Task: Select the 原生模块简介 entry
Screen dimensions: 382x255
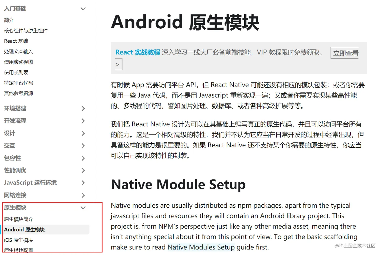Action: click(x=18, y=219)
